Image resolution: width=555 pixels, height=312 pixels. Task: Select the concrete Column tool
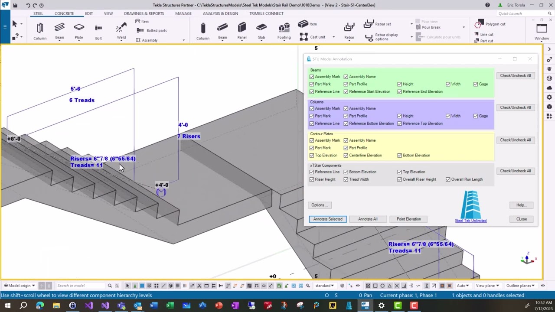click(x=202, y=32)
